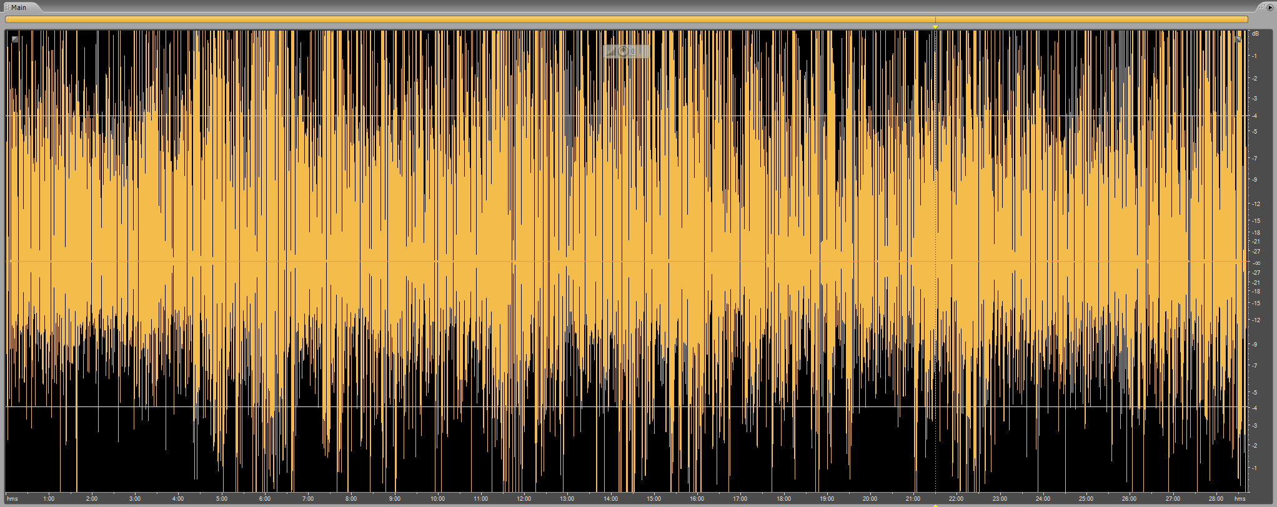Click the 11:00 mark on the time ruler
1277x507 pixels.
[480, 498]
